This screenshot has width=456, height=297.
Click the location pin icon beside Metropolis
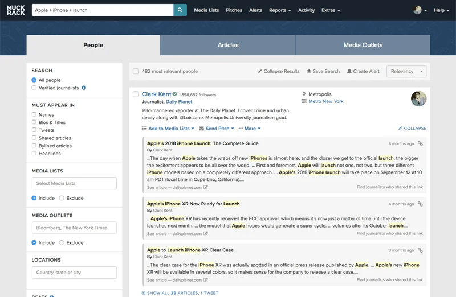[304, 94]
